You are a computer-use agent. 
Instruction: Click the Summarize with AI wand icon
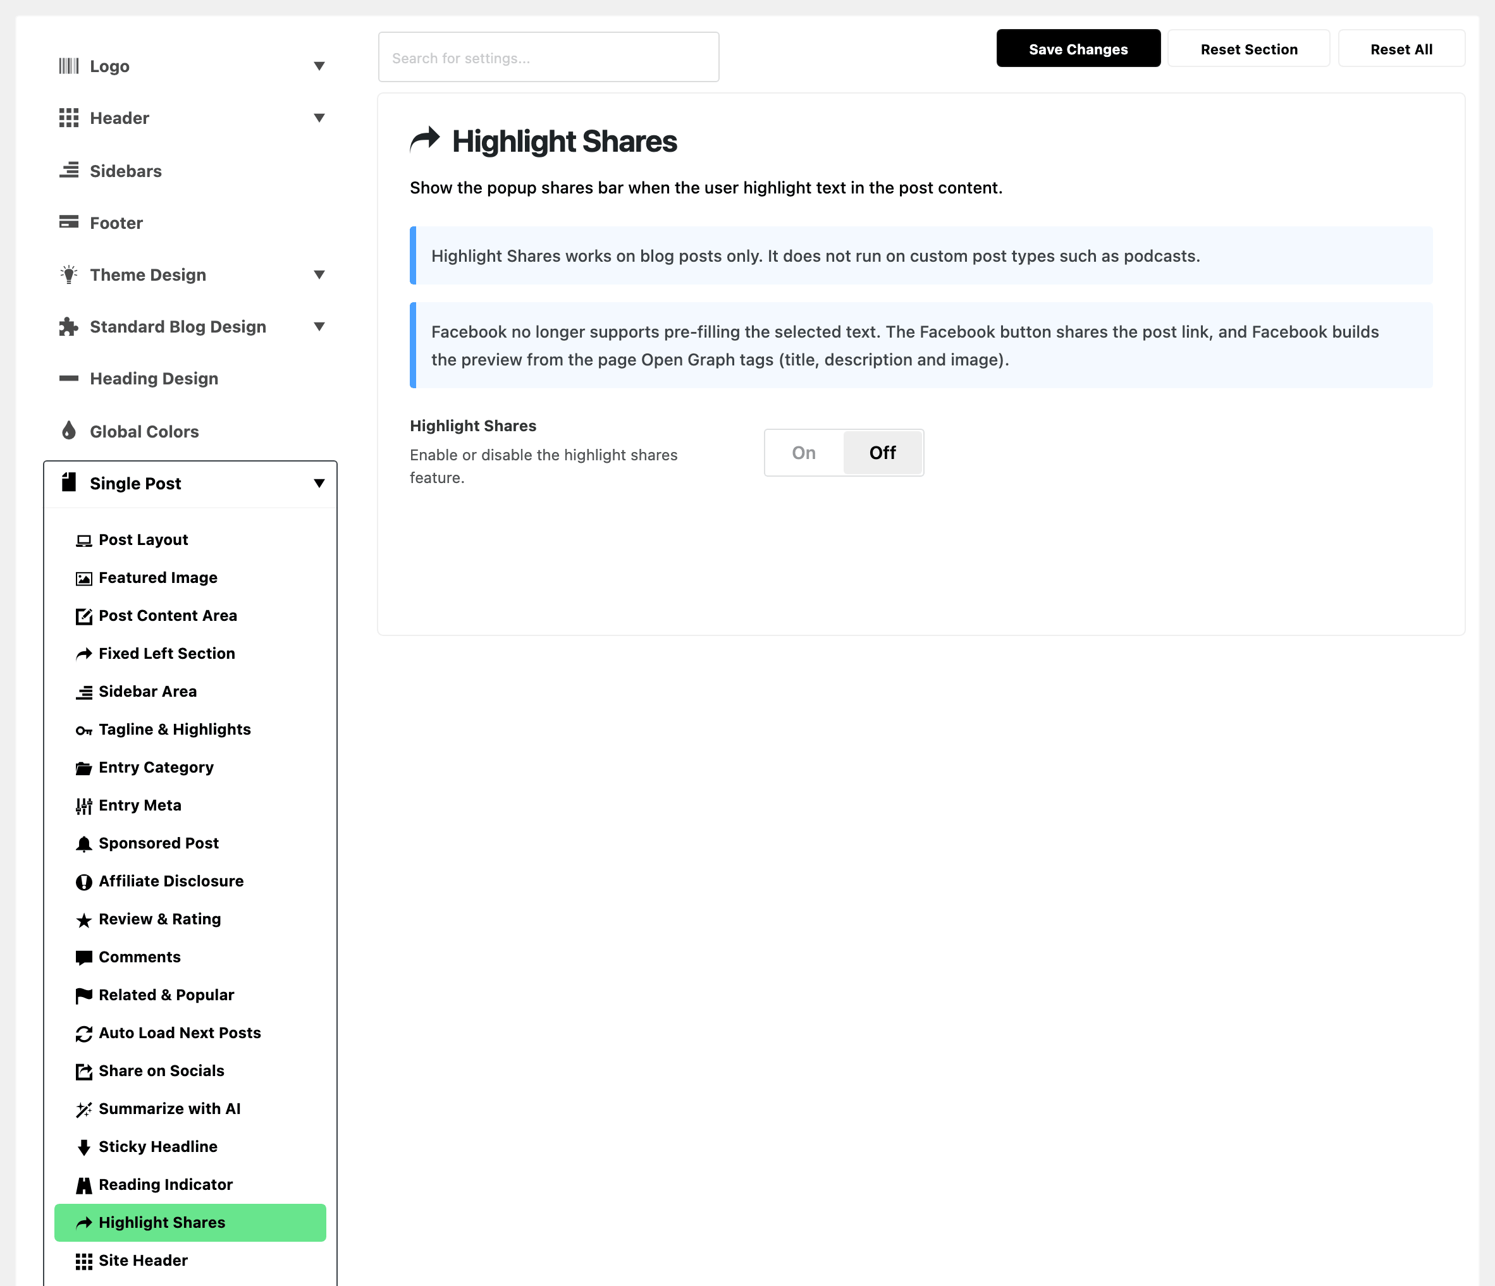pos(83,1110)
